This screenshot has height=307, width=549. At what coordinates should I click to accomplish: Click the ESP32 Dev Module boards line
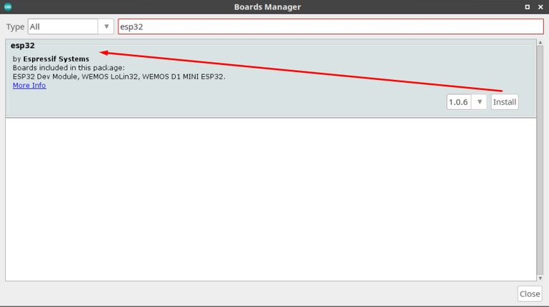point(119,76)
